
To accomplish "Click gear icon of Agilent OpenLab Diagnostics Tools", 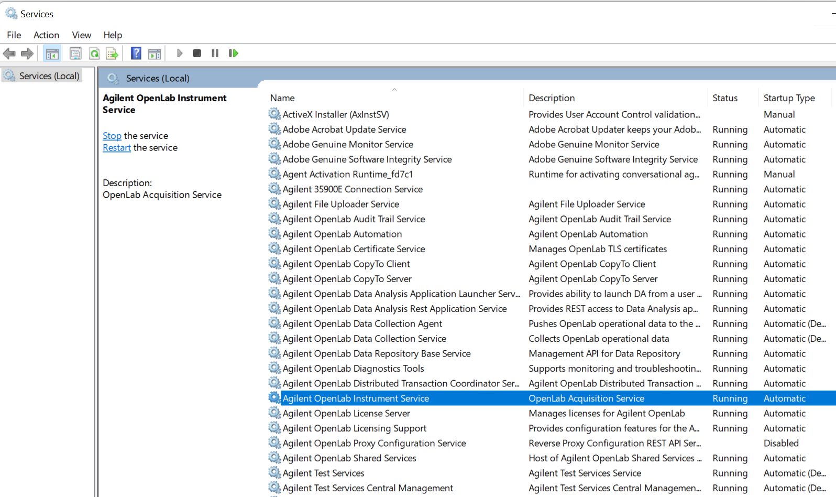I will (x=274, y=368).
